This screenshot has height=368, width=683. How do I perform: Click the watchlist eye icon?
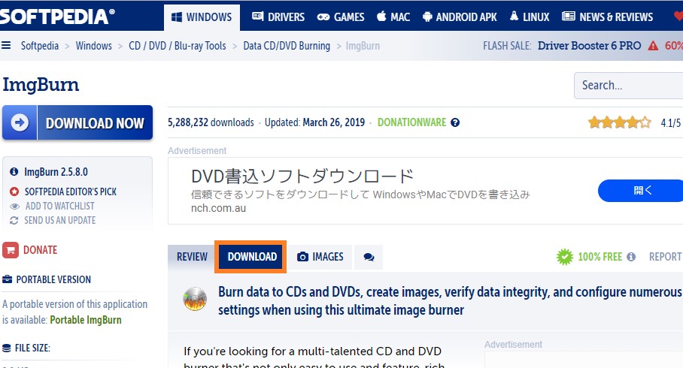[x=14, y=207]
